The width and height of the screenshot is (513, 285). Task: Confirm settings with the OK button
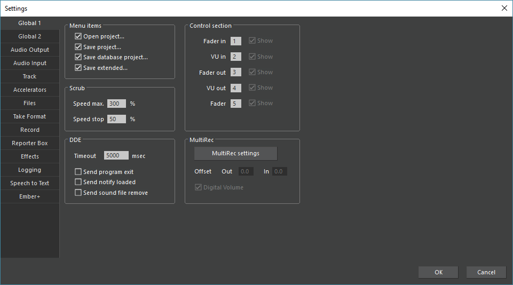tap(438, 272)
